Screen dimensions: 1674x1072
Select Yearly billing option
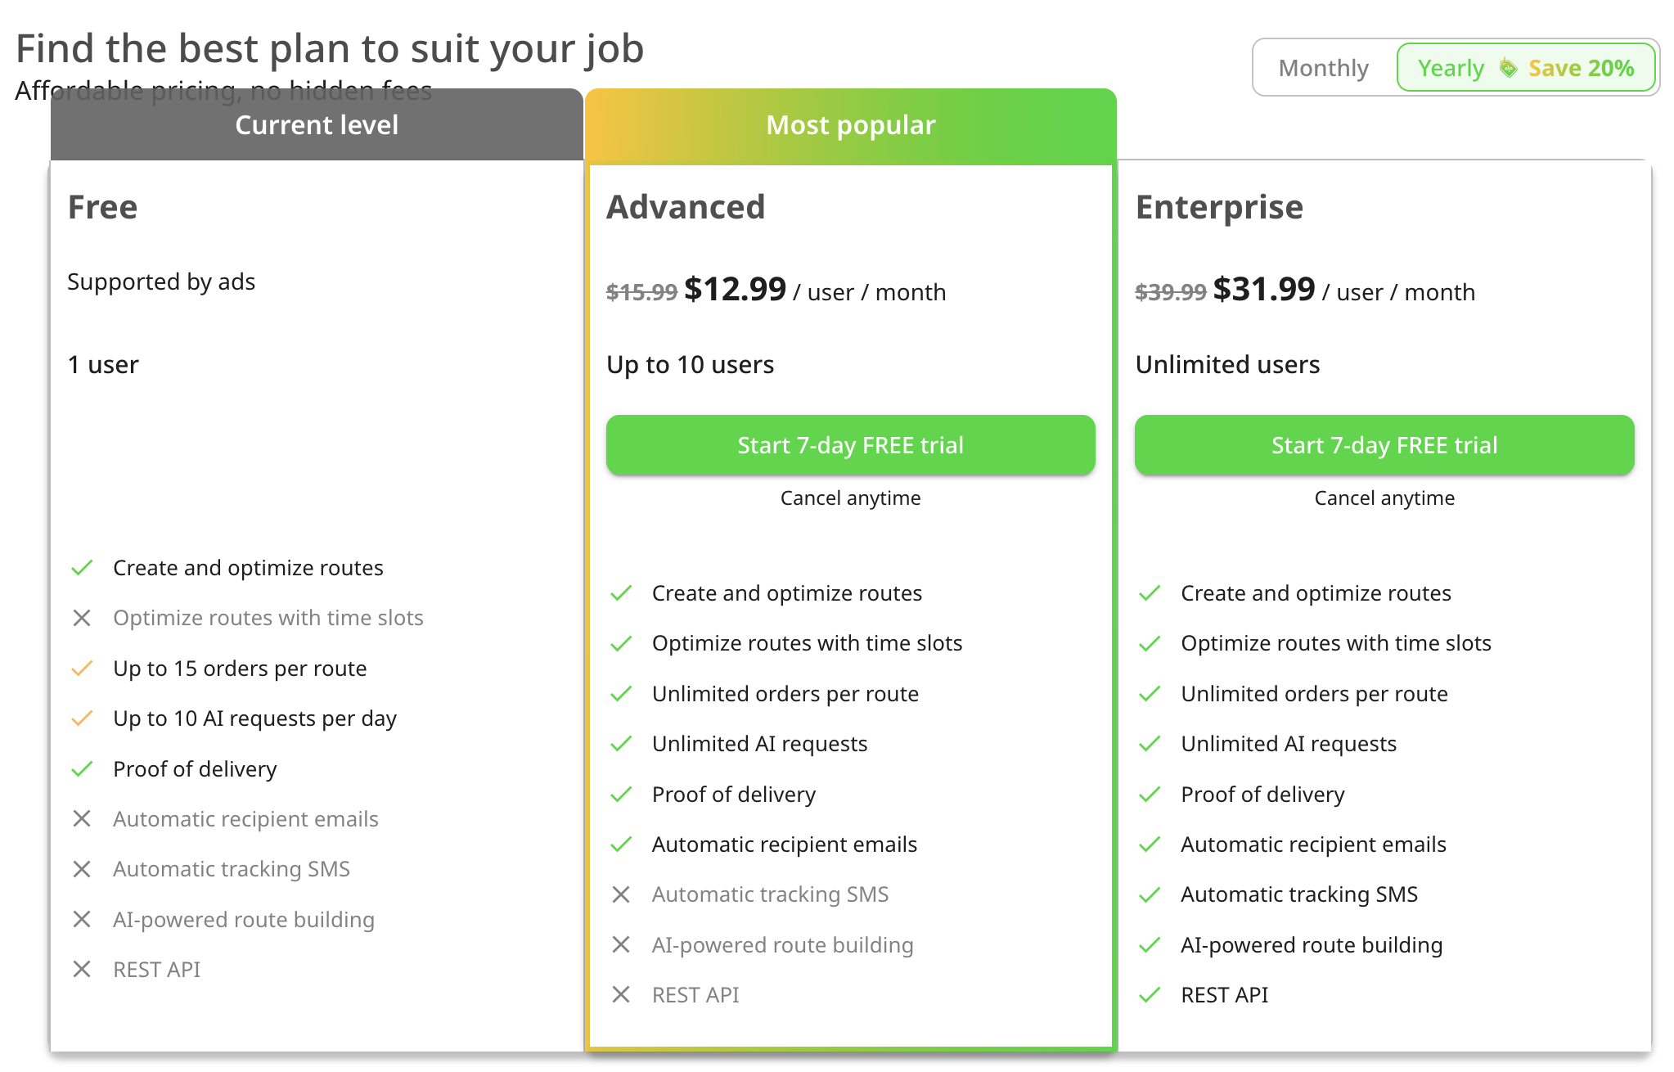(1526, 68)
